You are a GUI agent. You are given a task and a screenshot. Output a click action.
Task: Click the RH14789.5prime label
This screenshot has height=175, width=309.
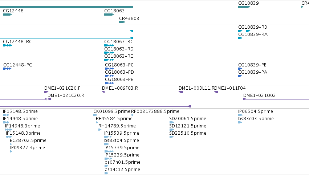(x=117, y=126)
